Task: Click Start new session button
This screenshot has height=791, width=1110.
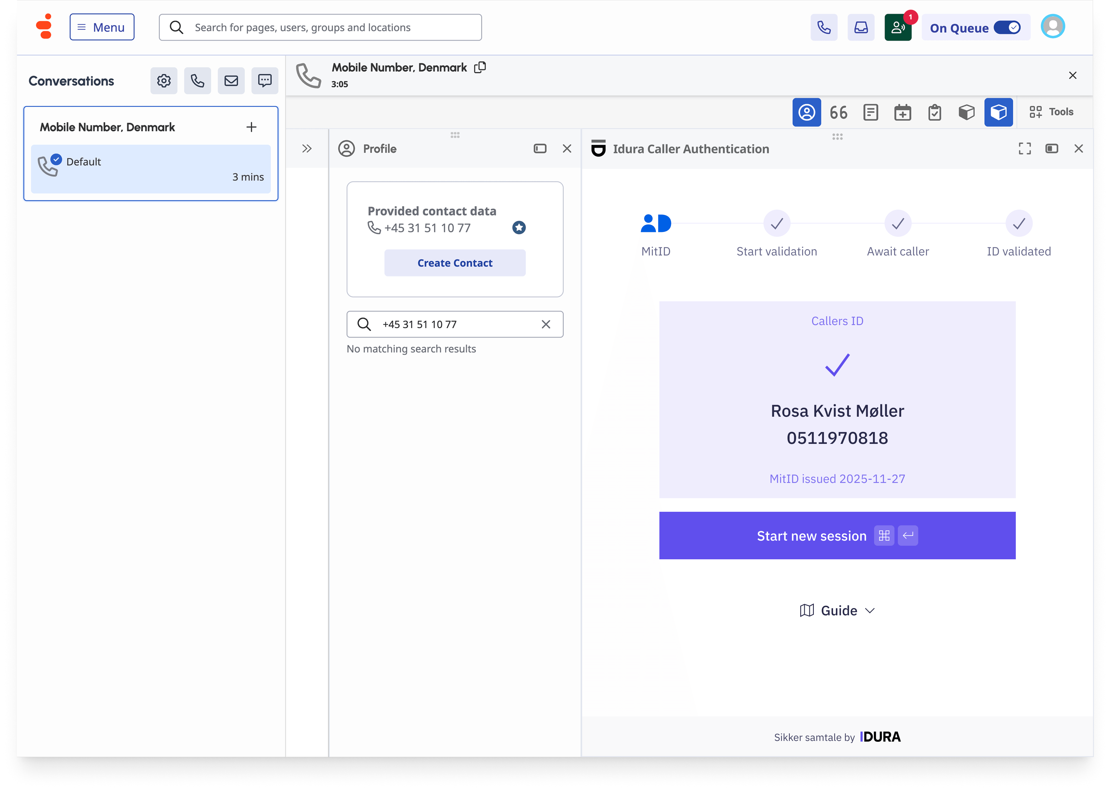Action: [x=837, y=536]
